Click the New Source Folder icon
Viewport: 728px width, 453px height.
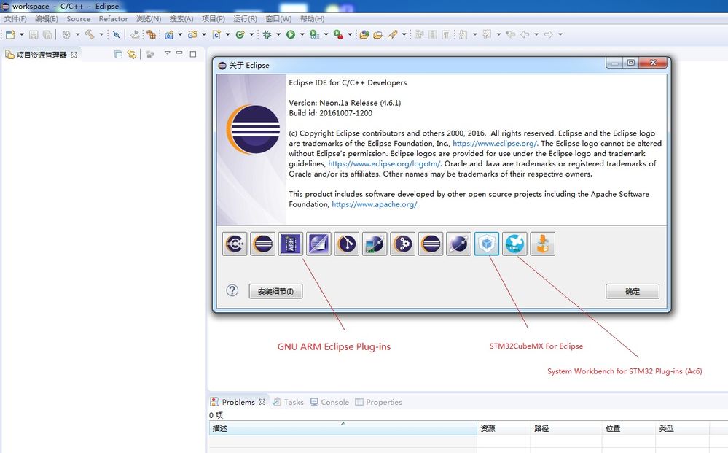[x=192, y=34]
